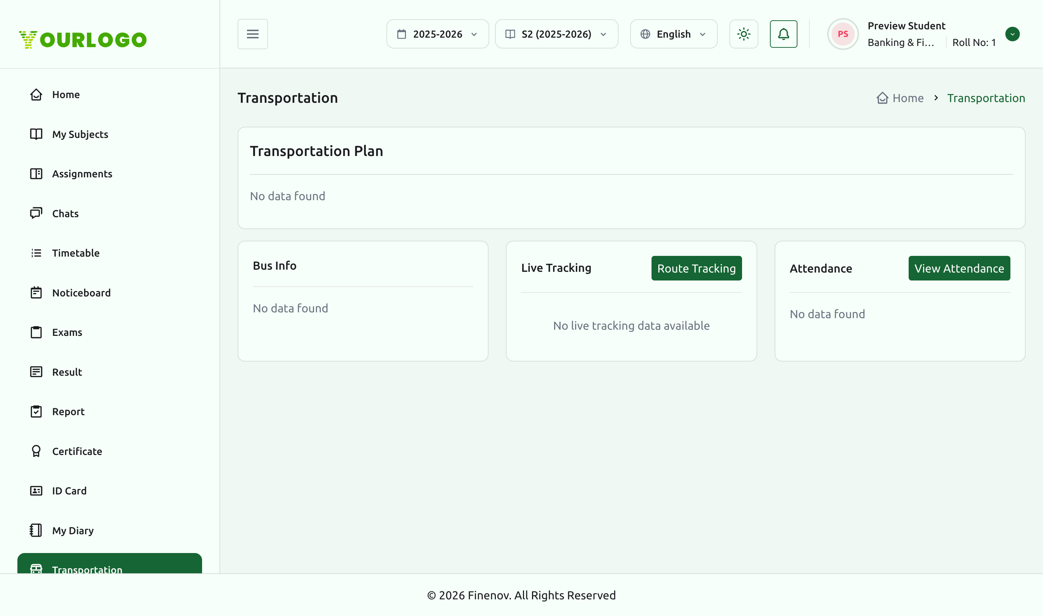Open notifications bell
The width and height of the screenshot is (1043, 616).
click(x=783, y=34)
